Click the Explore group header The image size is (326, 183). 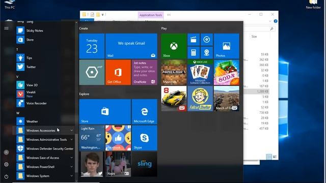point(84,94)
